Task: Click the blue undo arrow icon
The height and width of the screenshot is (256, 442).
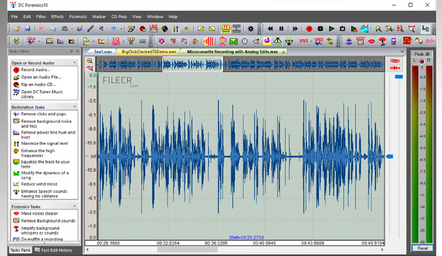Action: (x=113, y=29)
